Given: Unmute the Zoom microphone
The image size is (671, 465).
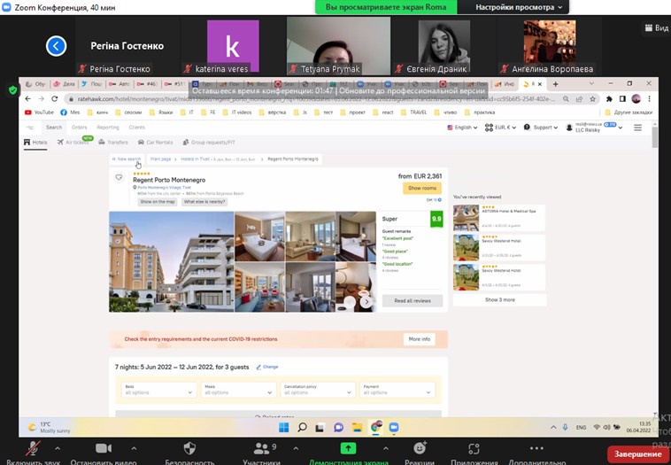Looking at the screenshot, I should pyautogui.click(x=33, y=449).
